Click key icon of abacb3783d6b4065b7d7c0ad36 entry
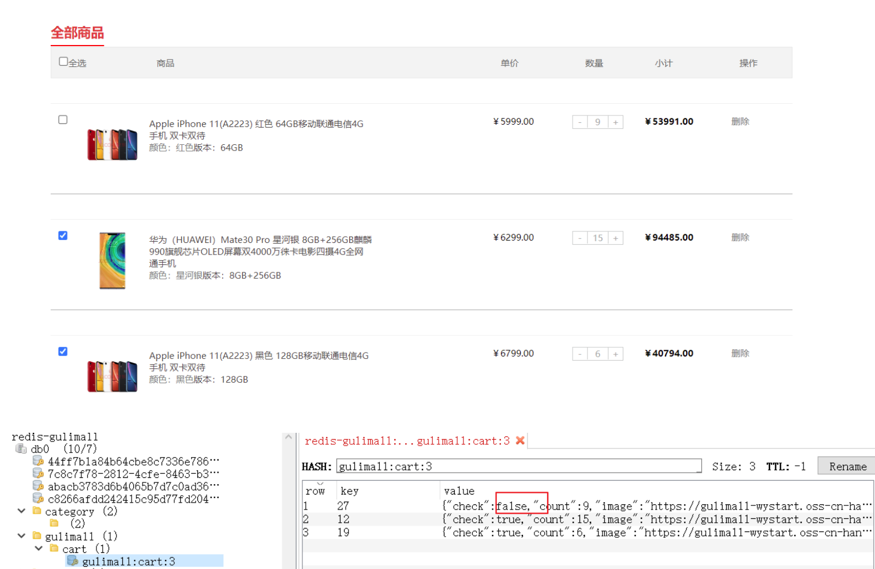The height and width of the screenshot is (569, 875). (x=39, y=486)
